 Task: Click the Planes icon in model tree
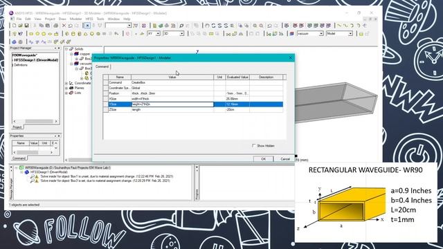pyautogui.click(x=71, y=88)
